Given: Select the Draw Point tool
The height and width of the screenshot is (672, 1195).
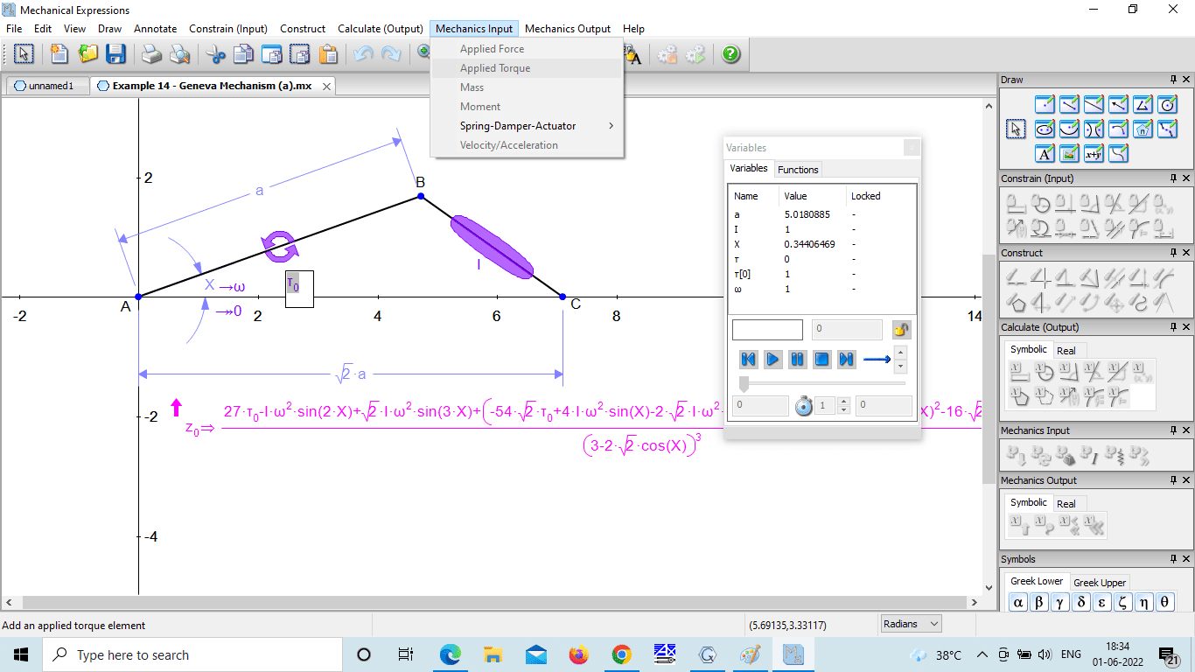Looking at the screenshot, I should pos(1045,105).
